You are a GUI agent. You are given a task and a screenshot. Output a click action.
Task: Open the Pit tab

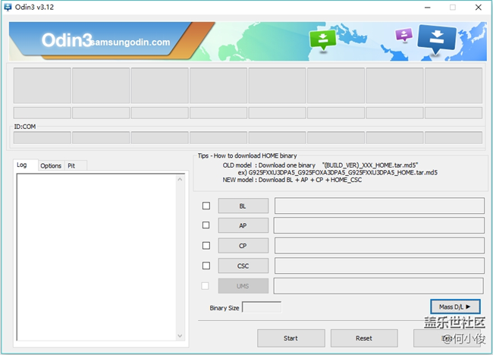point(71,165)
